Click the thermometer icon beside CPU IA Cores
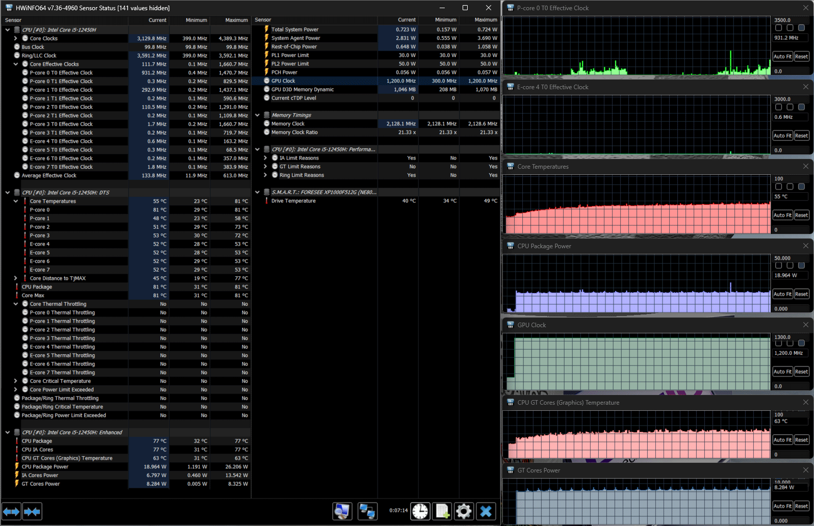Viewport: 814px width, 526px height. point(17,450)
